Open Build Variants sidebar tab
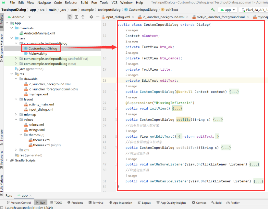 coord(2,185)
